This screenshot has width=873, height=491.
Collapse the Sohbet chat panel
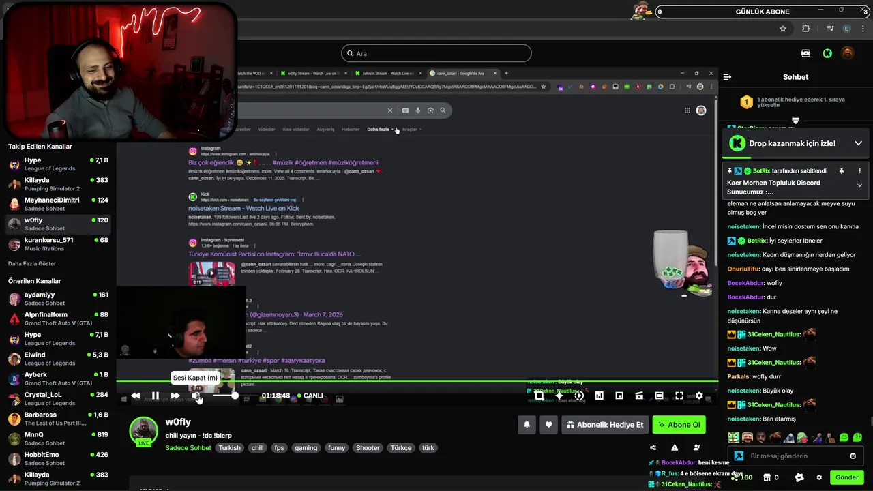727,77
